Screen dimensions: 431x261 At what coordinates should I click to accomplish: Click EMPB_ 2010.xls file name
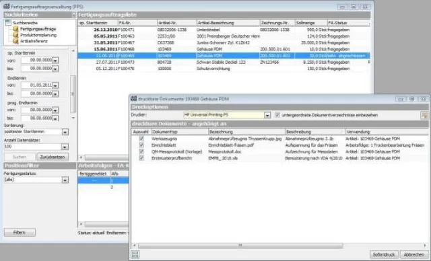click(223, 158)
